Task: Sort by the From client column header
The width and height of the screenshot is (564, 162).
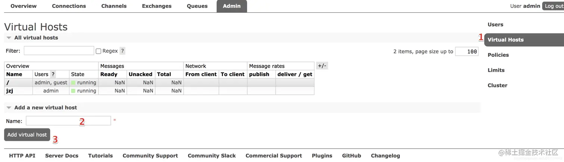Action: (201, 74)
